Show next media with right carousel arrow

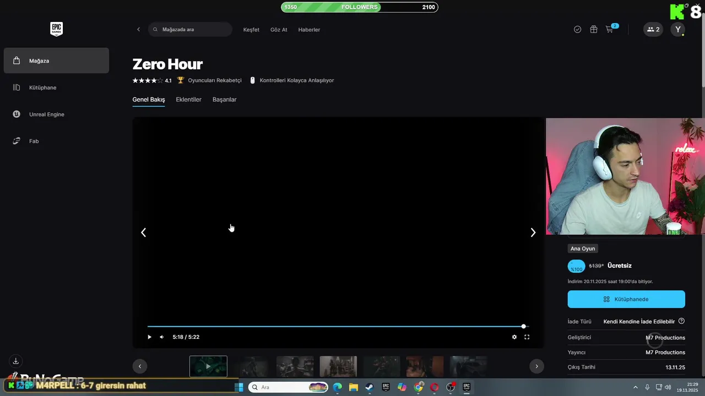[533, 233]
